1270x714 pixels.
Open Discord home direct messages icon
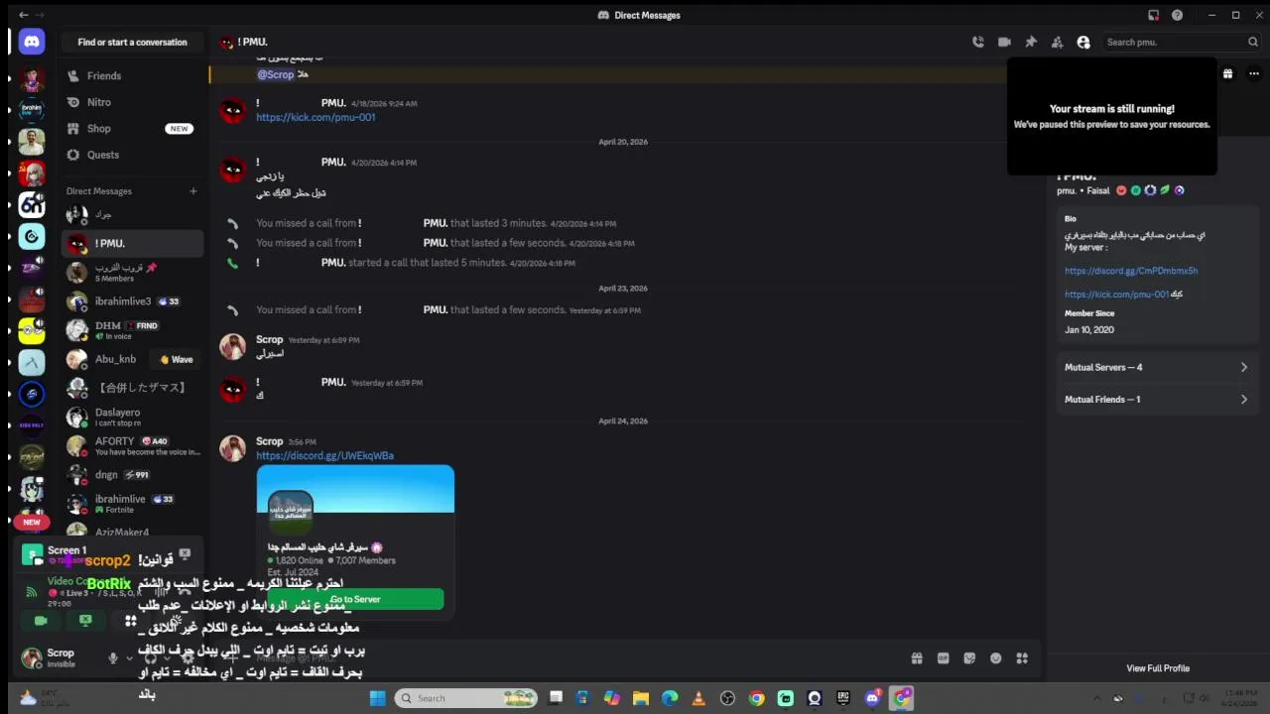click(x=32, y=42)
